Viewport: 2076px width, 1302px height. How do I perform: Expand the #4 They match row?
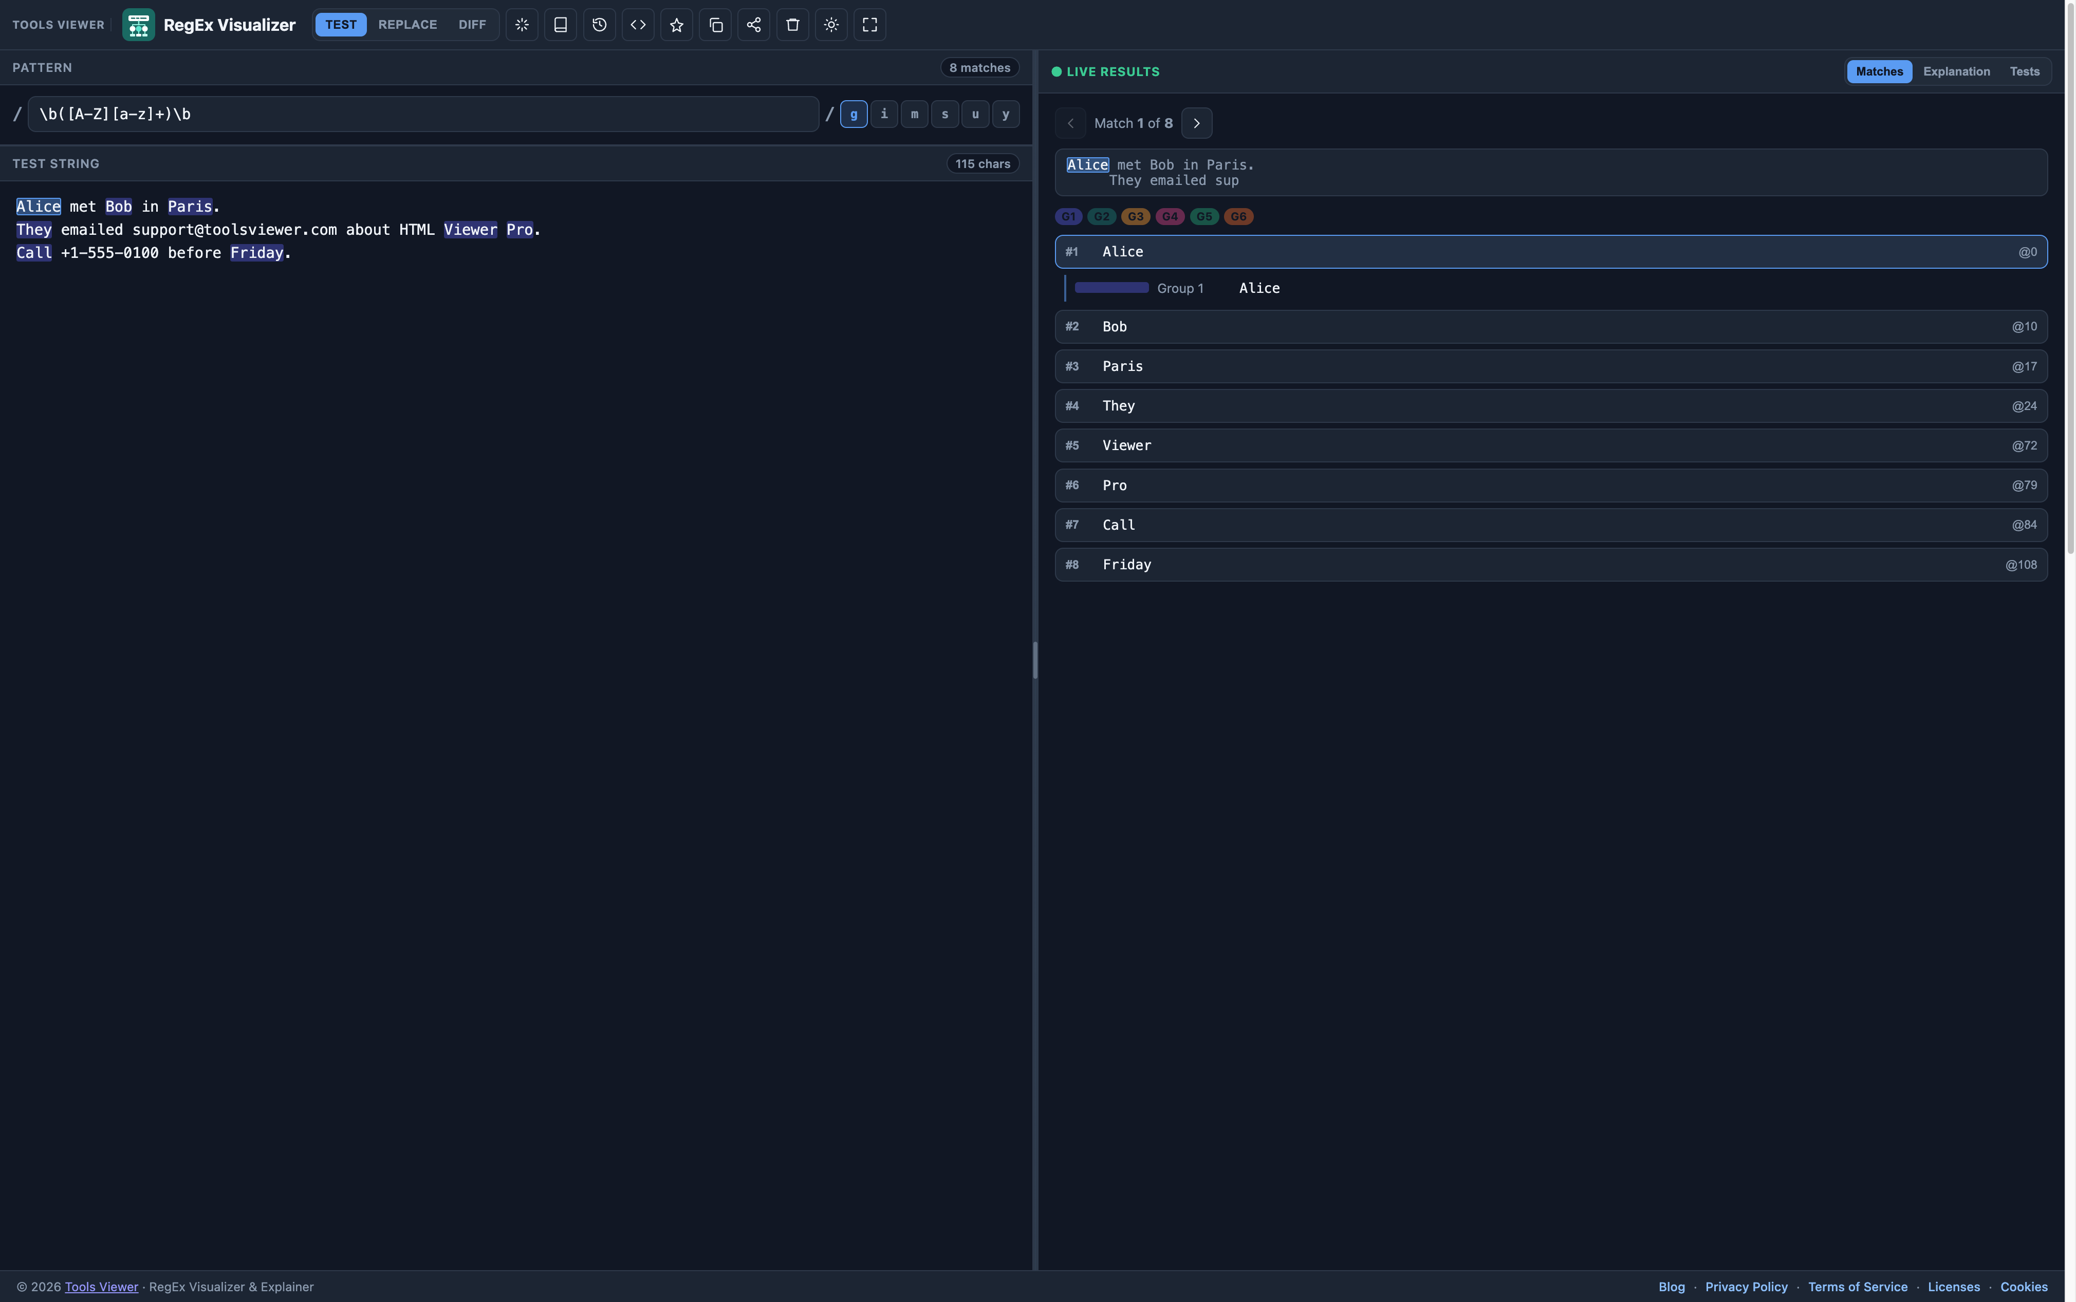point(1552,406)
